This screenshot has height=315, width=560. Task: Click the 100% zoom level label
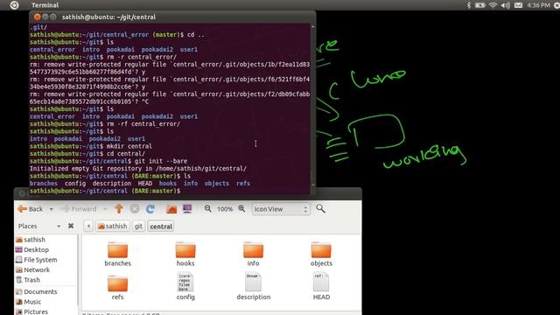coord(225,209)
